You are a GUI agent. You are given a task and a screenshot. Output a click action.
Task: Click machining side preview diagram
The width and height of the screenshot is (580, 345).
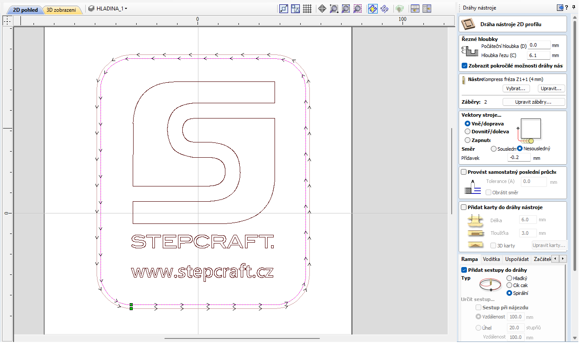(530, 131)
